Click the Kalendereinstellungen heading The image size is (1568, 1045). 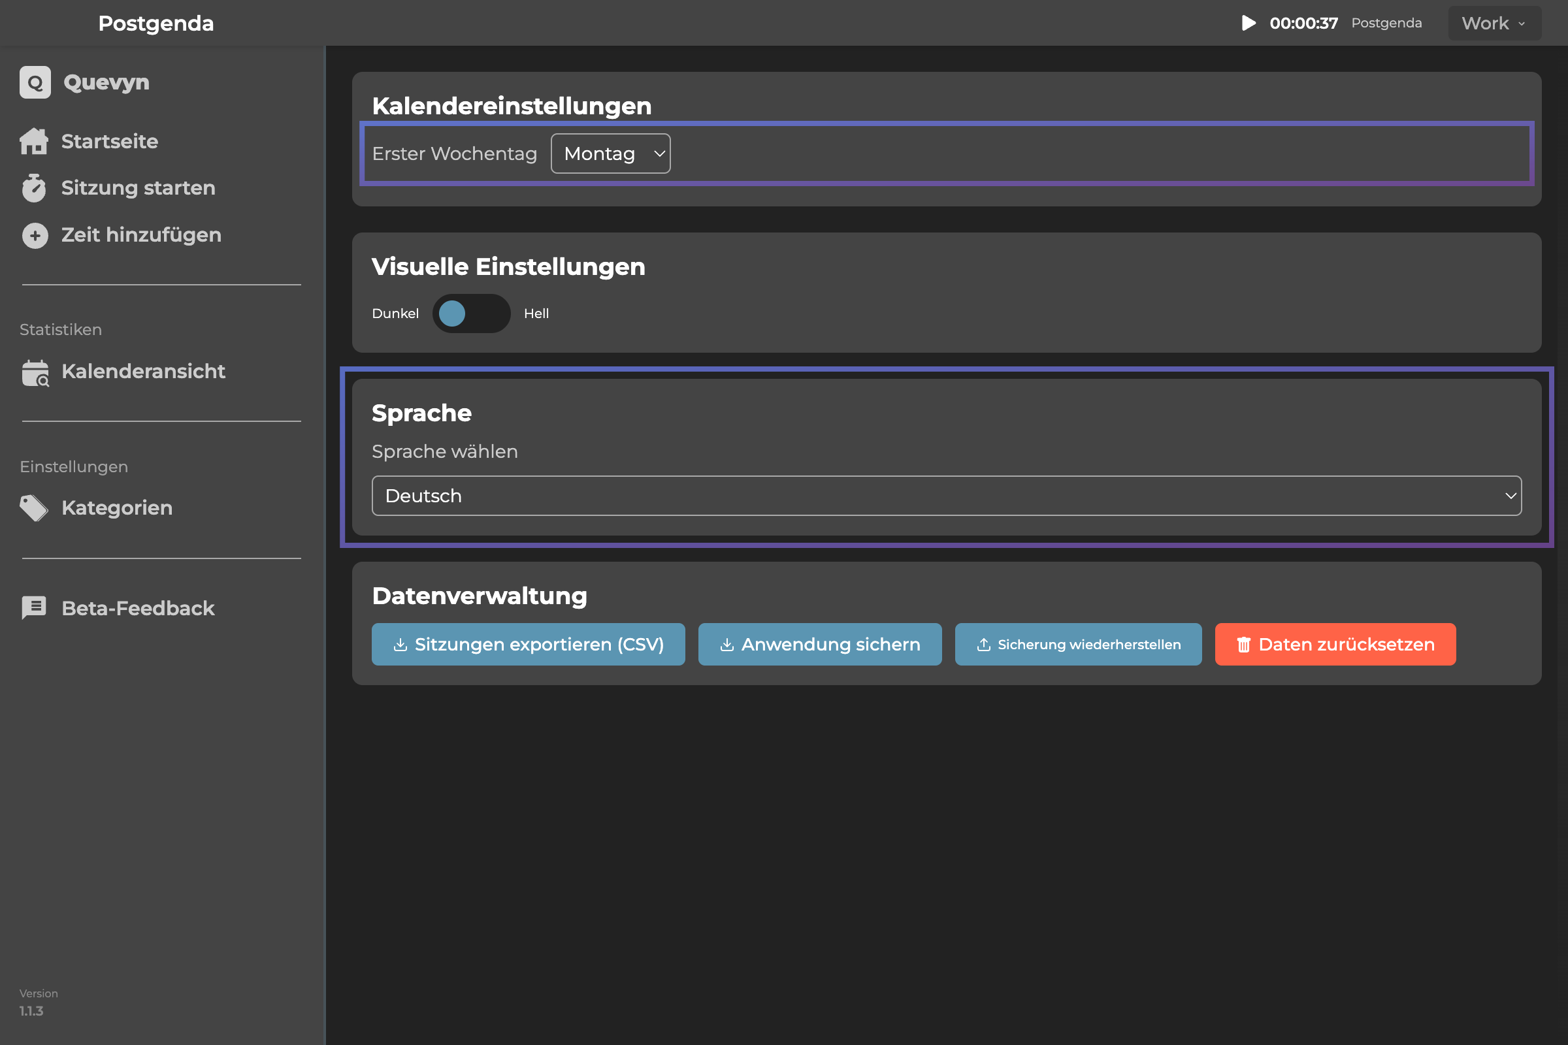pyautogui.click(x=512, y=106)
